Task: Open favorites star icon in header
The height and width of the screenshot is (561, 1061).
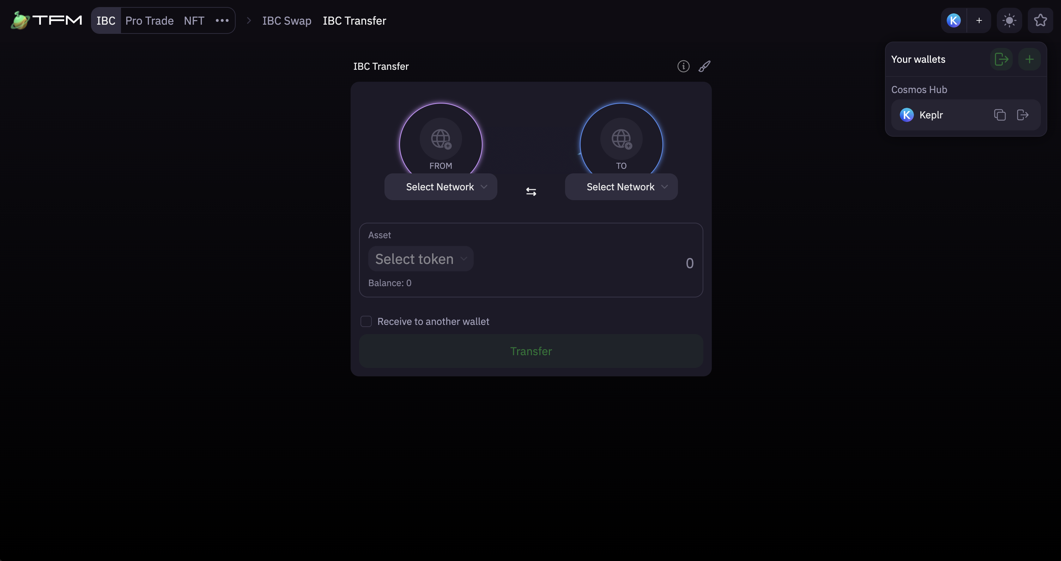Action: [x=1040, y=20]
